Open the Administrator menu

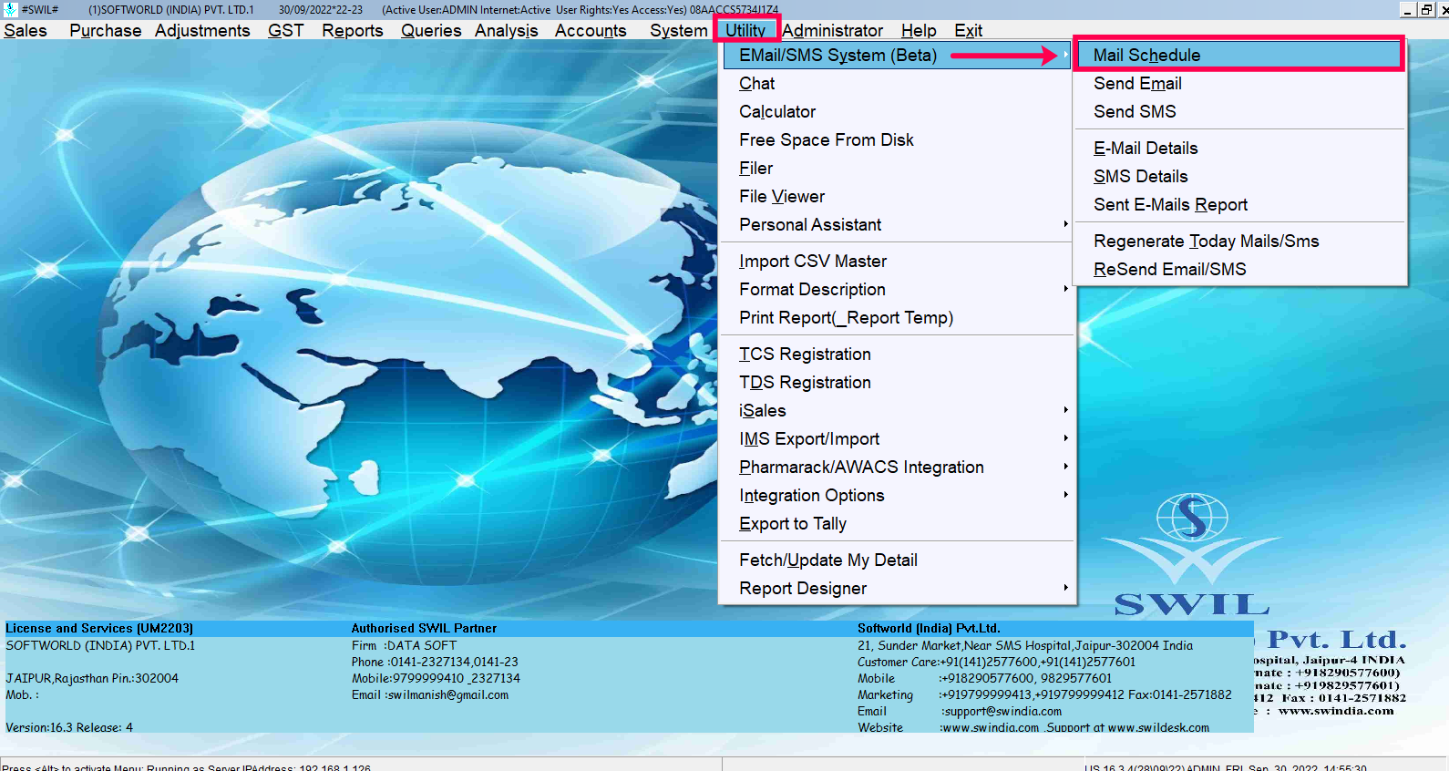click(x=832, y=30)
